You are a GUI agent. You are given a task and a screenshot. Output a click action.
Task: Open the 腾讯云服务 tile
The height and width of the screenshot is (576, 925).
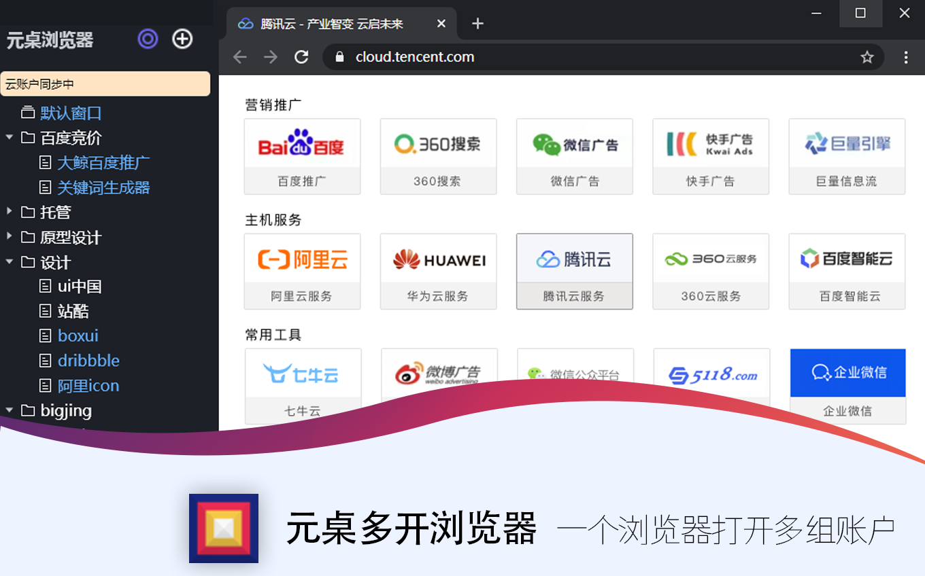[575, 271]
